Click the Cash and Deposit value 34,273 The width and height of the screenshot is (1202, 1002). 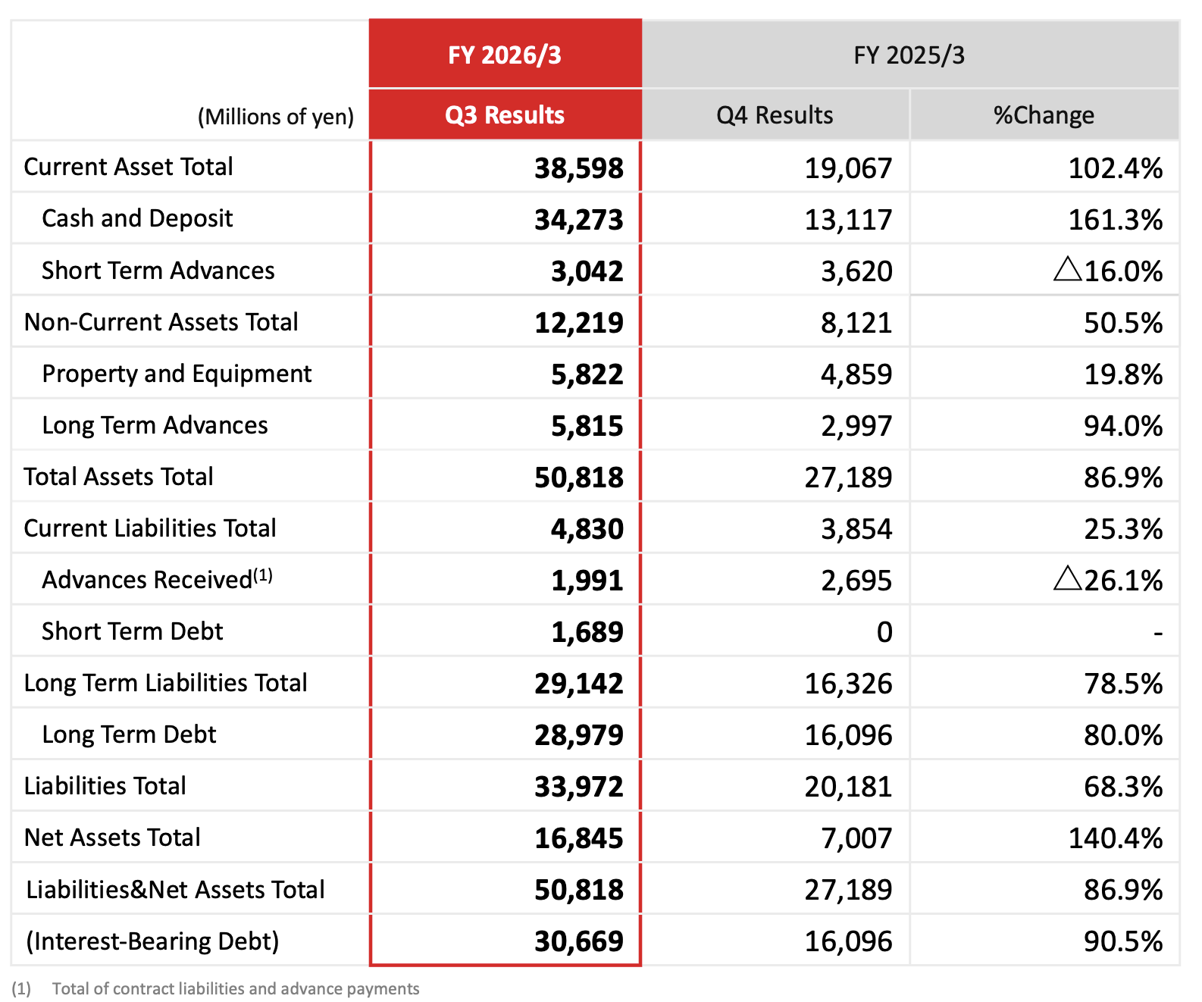[578, 220]
